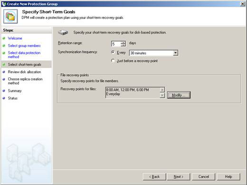247x185 pixels.
Task: Go to the Welcome step
Action: (x=15, y=38)
